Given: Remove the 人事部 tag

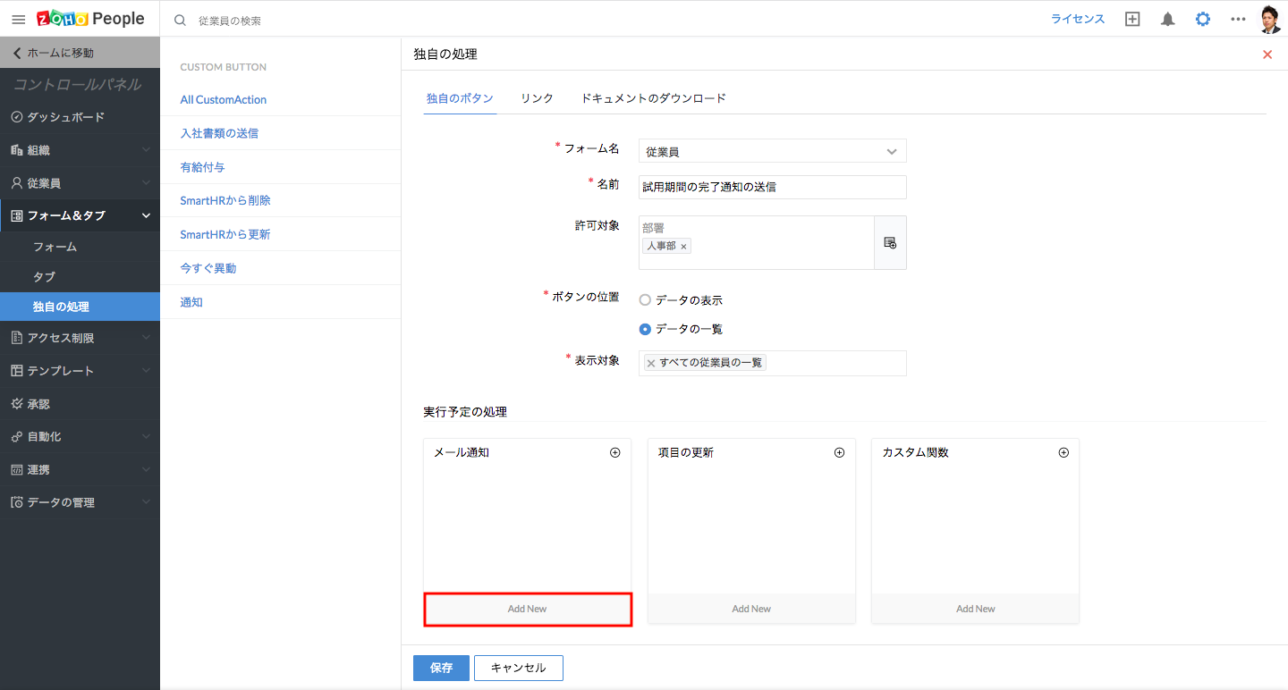Looking at the screenshot, I should (684, 247).
